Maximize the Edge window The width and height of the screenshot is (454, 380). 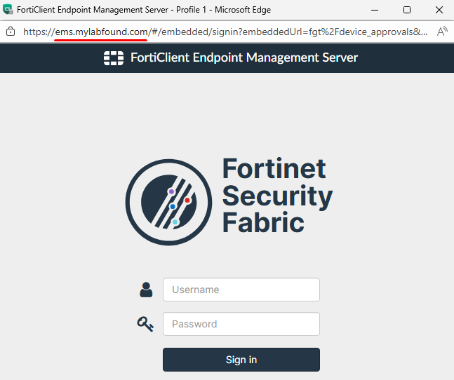[x=407, y=10]
